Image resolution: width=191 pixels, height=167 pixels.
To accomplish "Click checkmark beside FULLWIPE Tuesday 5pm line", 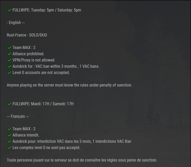I will tap(9, 10).
